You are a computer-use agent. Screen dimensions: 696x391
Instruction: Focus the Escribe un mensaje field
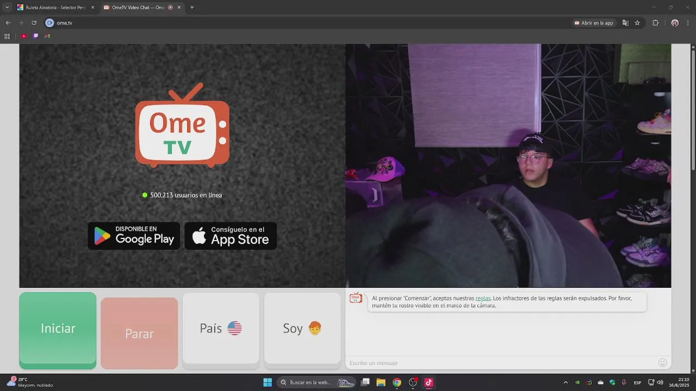coord(500,363)
